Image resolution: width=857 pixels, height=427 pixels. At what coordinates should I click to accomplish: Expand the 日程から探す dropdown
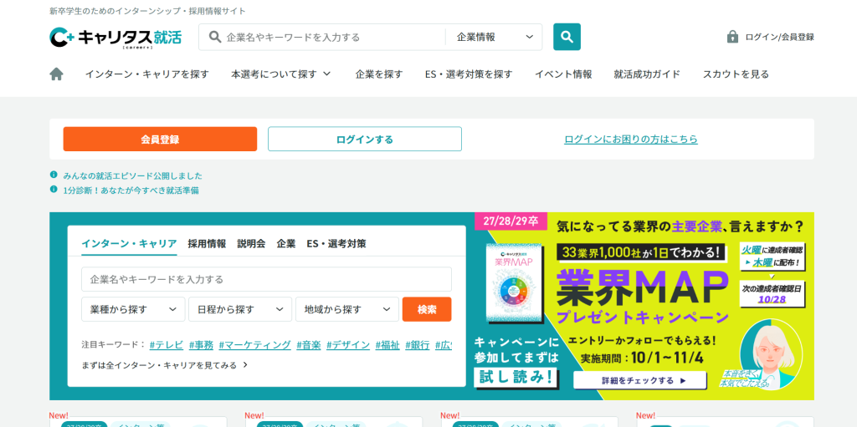(240, 309)
